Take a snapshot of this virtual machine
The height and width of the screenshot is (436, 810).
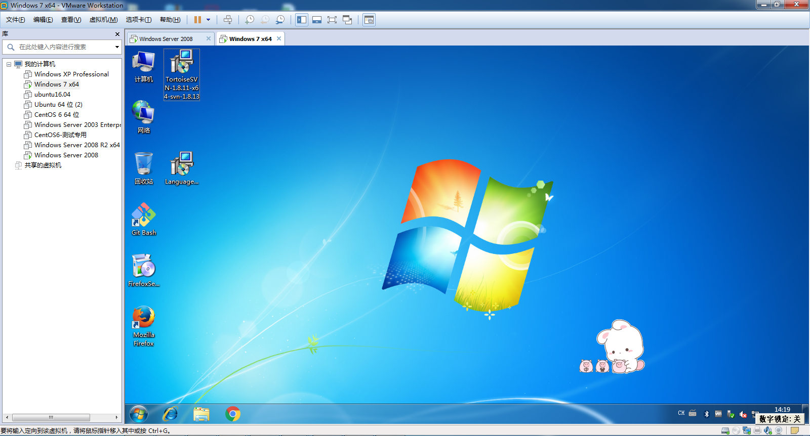(x=249, y=20)
